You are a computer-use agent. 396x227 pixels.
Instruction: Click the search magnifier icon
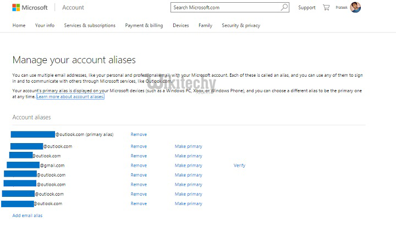(284, 8)
